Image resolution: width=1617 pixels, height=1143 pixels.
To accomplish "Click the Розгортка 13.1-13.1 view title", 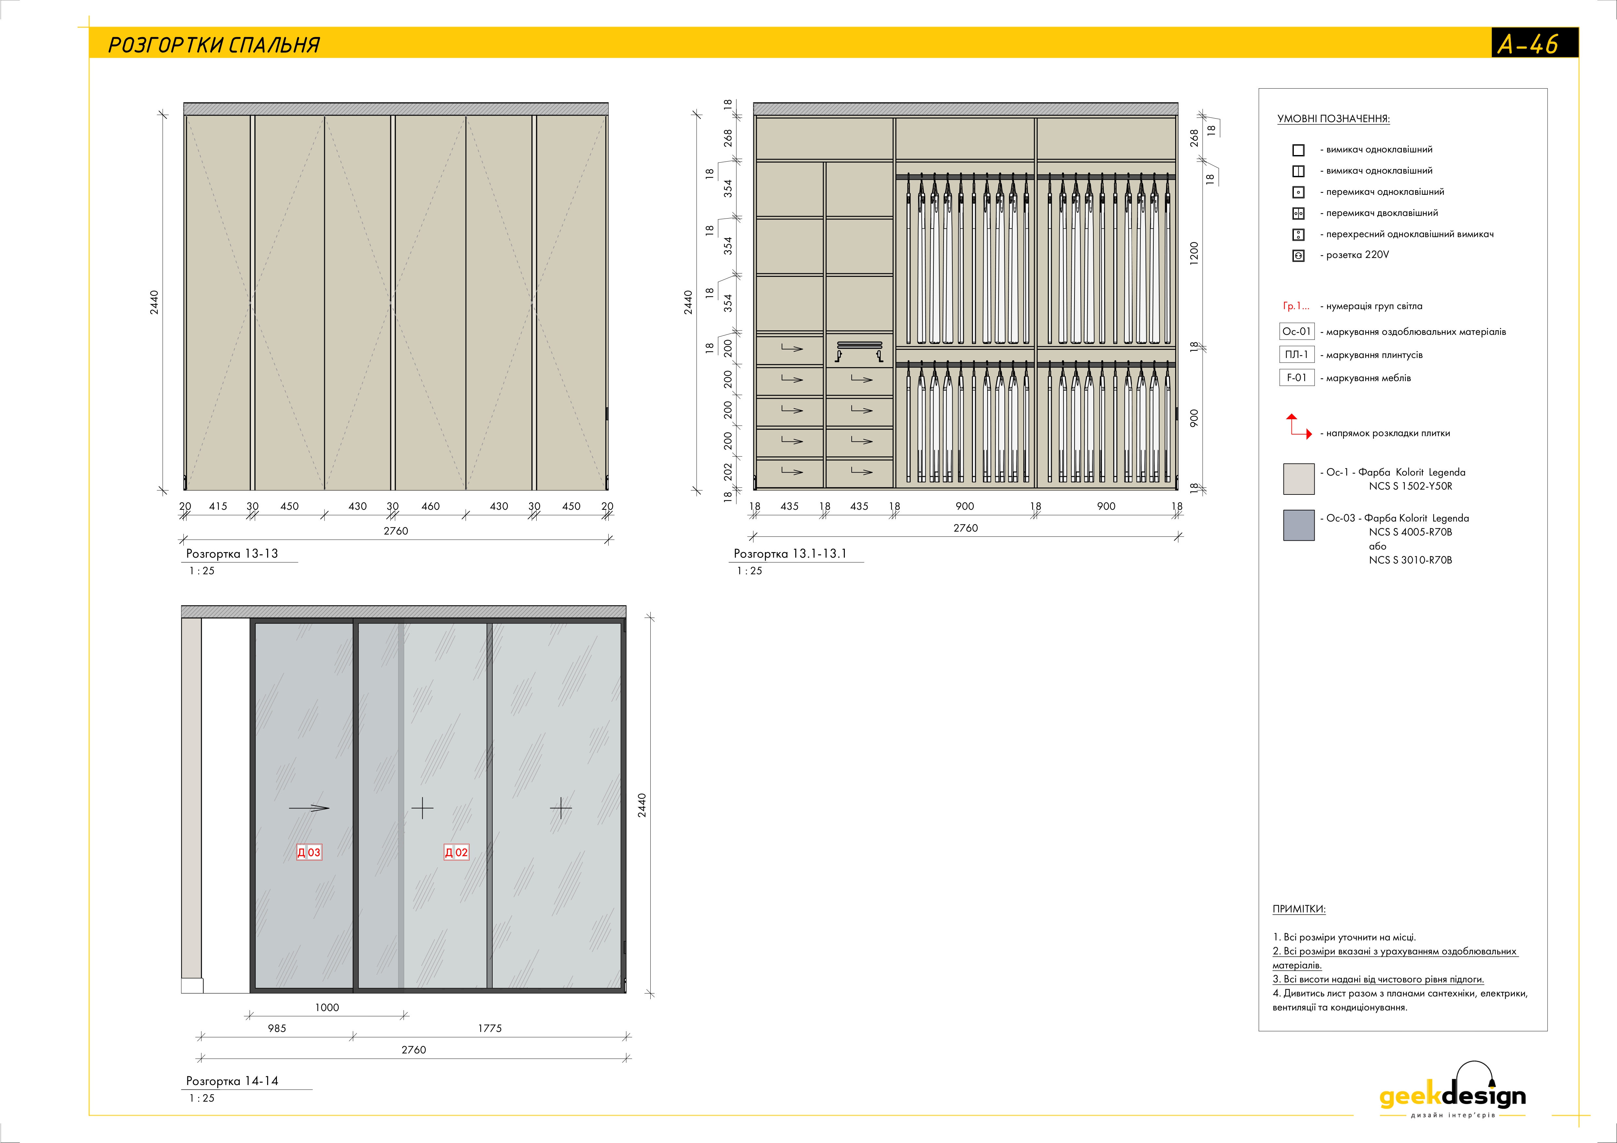I will (x=789, y=553).
